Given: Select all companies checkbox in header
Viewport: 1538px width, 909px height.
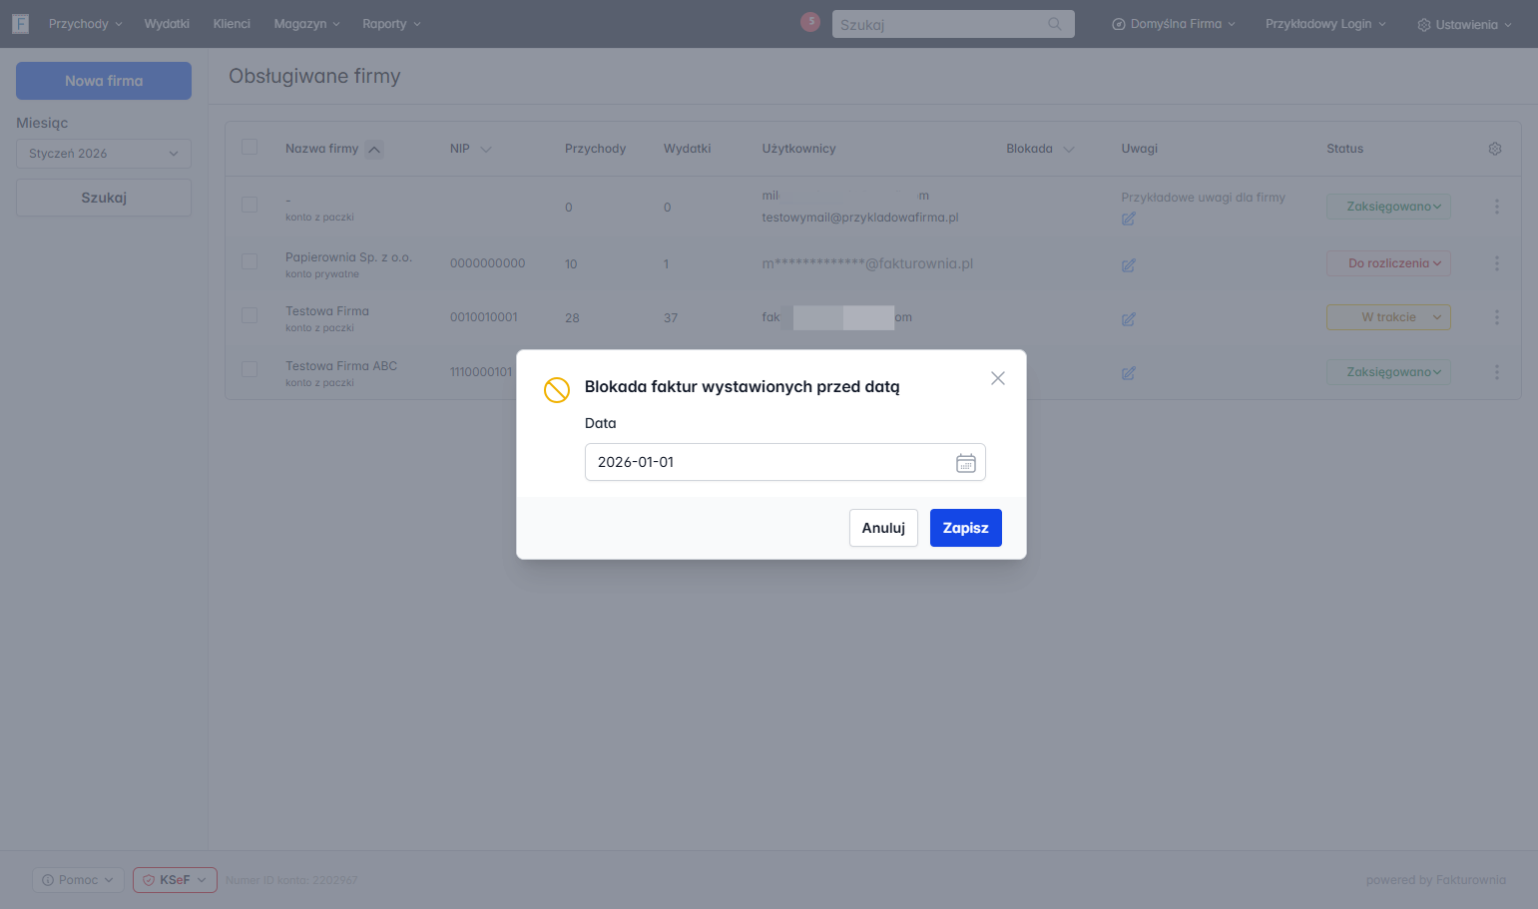Looking at the screenshot, I should click(x=250, y=148).
